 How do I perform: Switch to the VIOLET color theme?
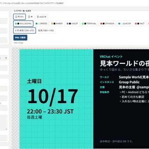click(72, 24)
